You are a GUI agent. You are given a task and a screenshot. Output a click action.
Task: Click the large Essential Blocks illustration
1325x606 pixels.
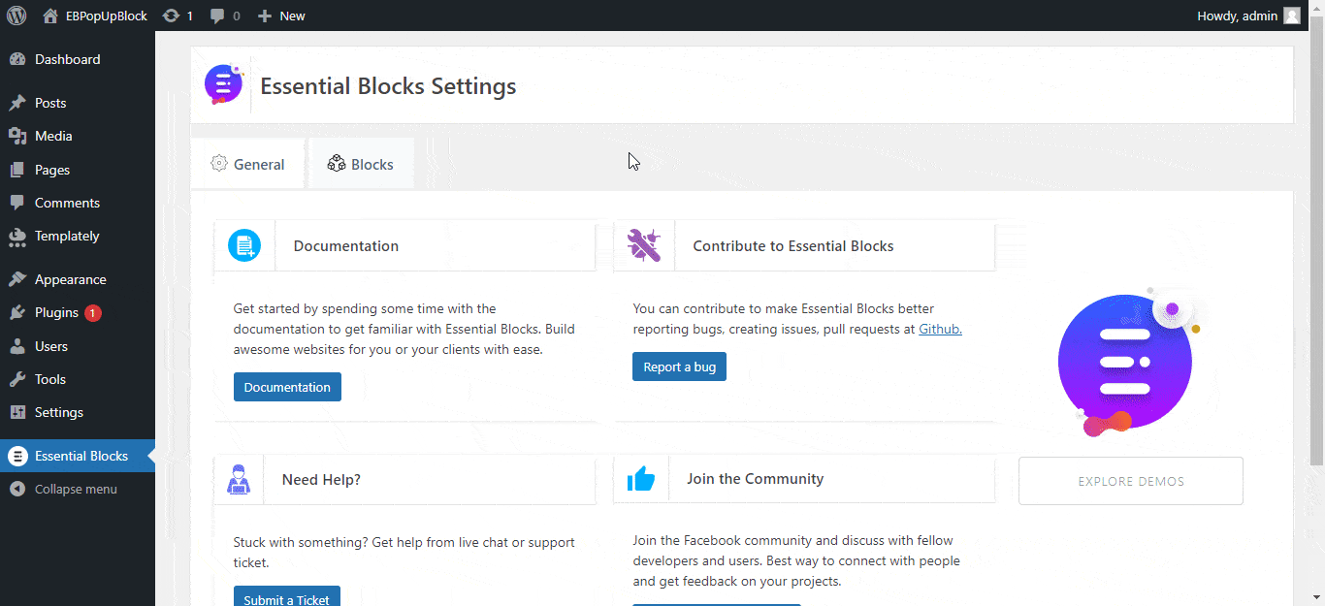(x=1130, y=362)
